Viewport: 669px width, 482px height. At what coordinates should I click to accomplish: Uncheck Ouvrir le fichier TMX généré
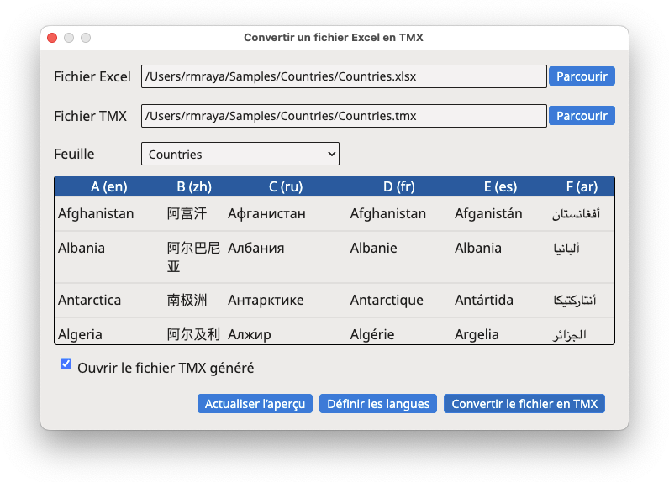click(66, 364)
